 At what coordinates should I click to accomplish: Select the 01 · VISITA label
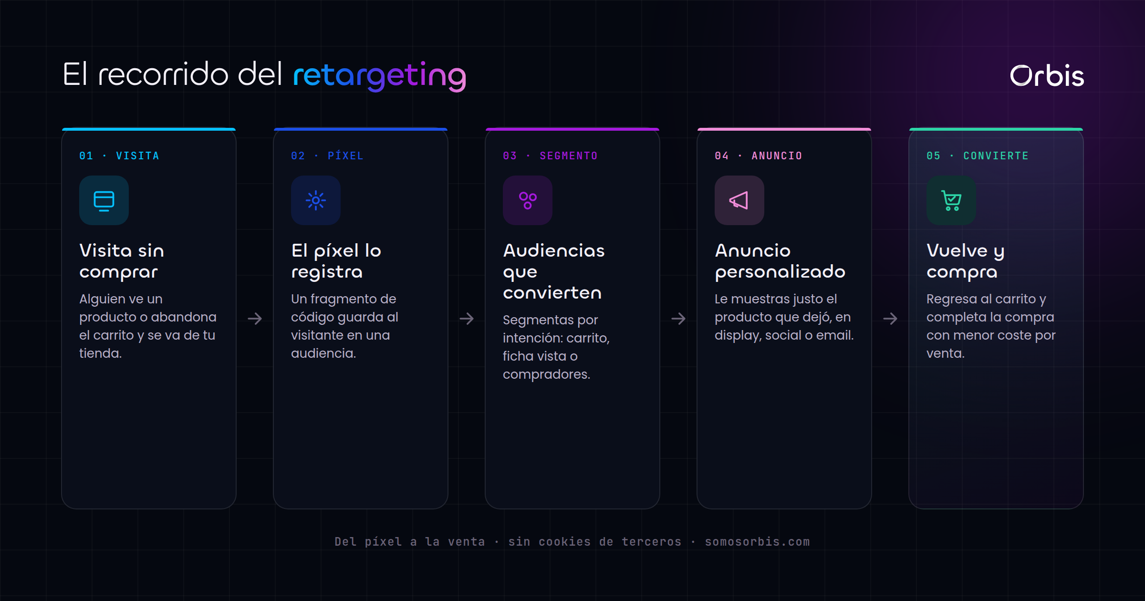[x=119, y=156]
